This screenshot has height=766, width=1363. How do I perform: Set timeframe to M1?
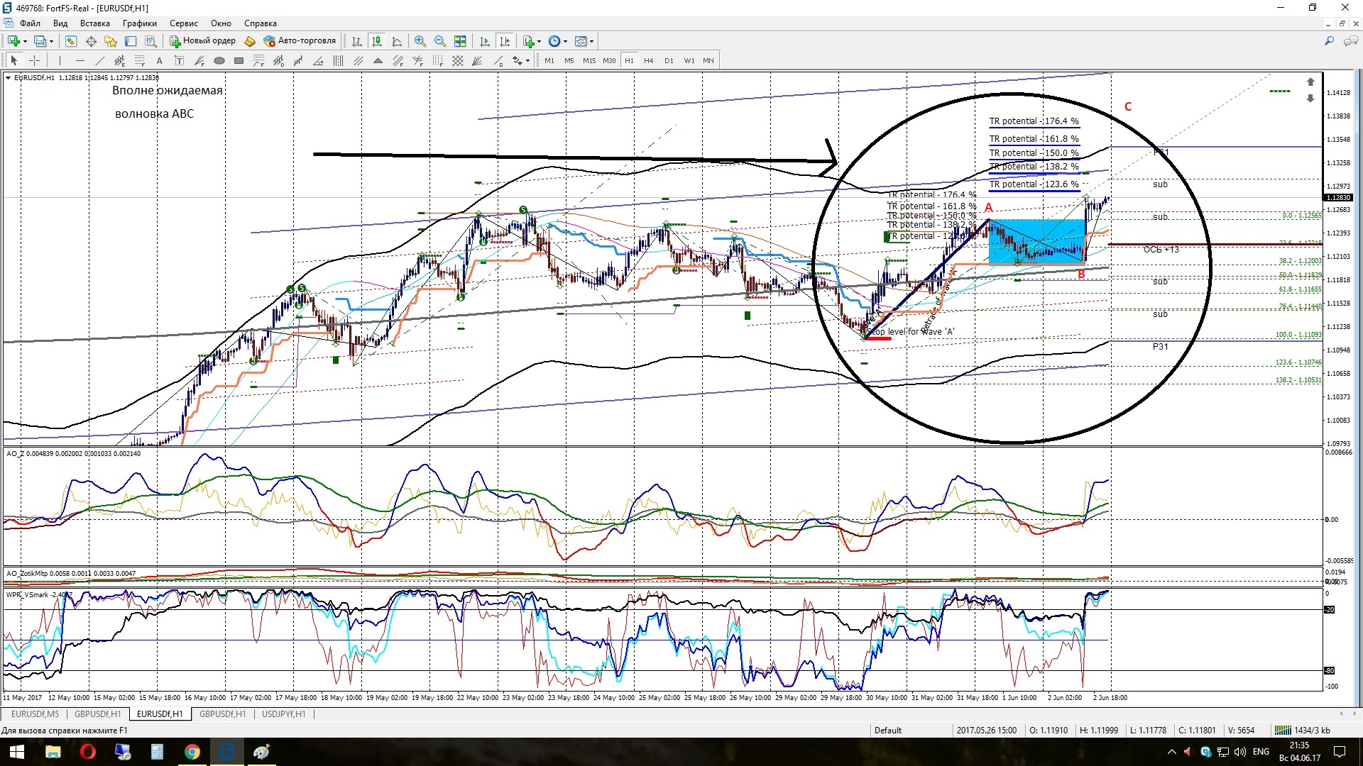(x=549, y=61)
